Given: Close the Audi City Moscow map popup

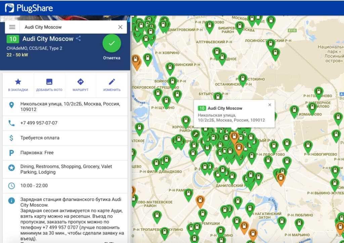Looking at the screenshot, I should tap(270, 105).
